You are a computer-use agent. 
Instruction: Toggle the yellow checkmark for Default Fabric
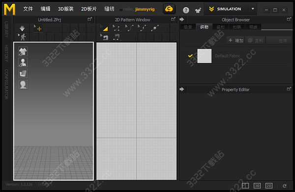tap(190, 56)
